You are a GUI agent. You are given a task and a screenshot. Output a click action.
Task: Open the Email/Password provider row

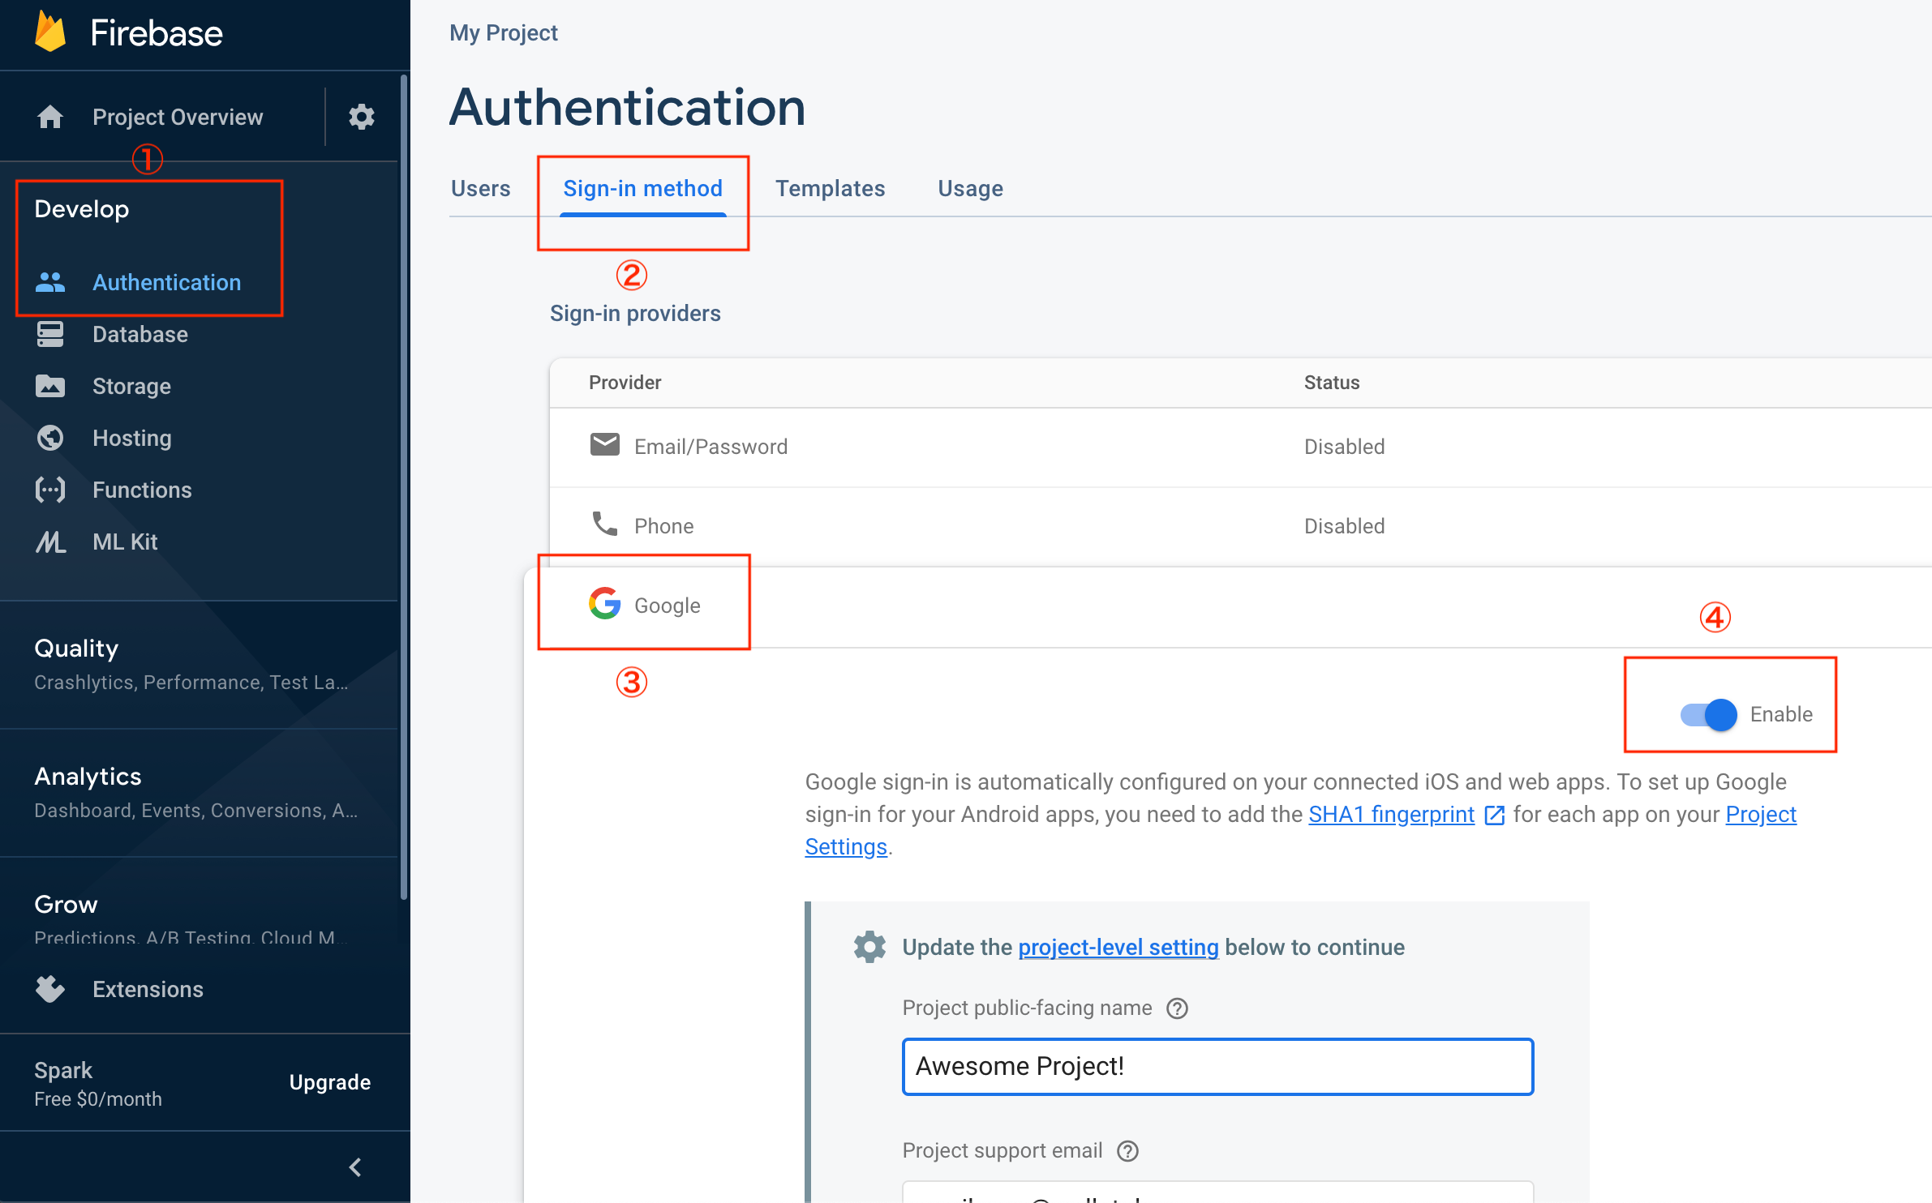(x=1240, y=447)
